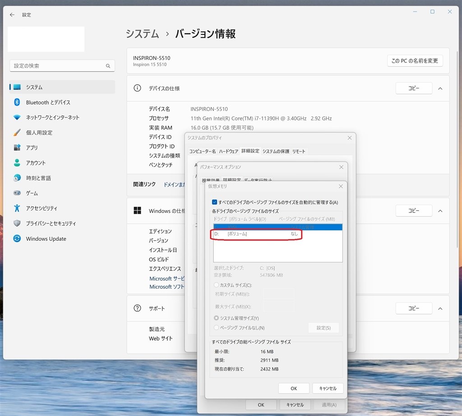The image size is (462, 416).
Task: Open 時刻と言語 settings
Action: [62, 178]
